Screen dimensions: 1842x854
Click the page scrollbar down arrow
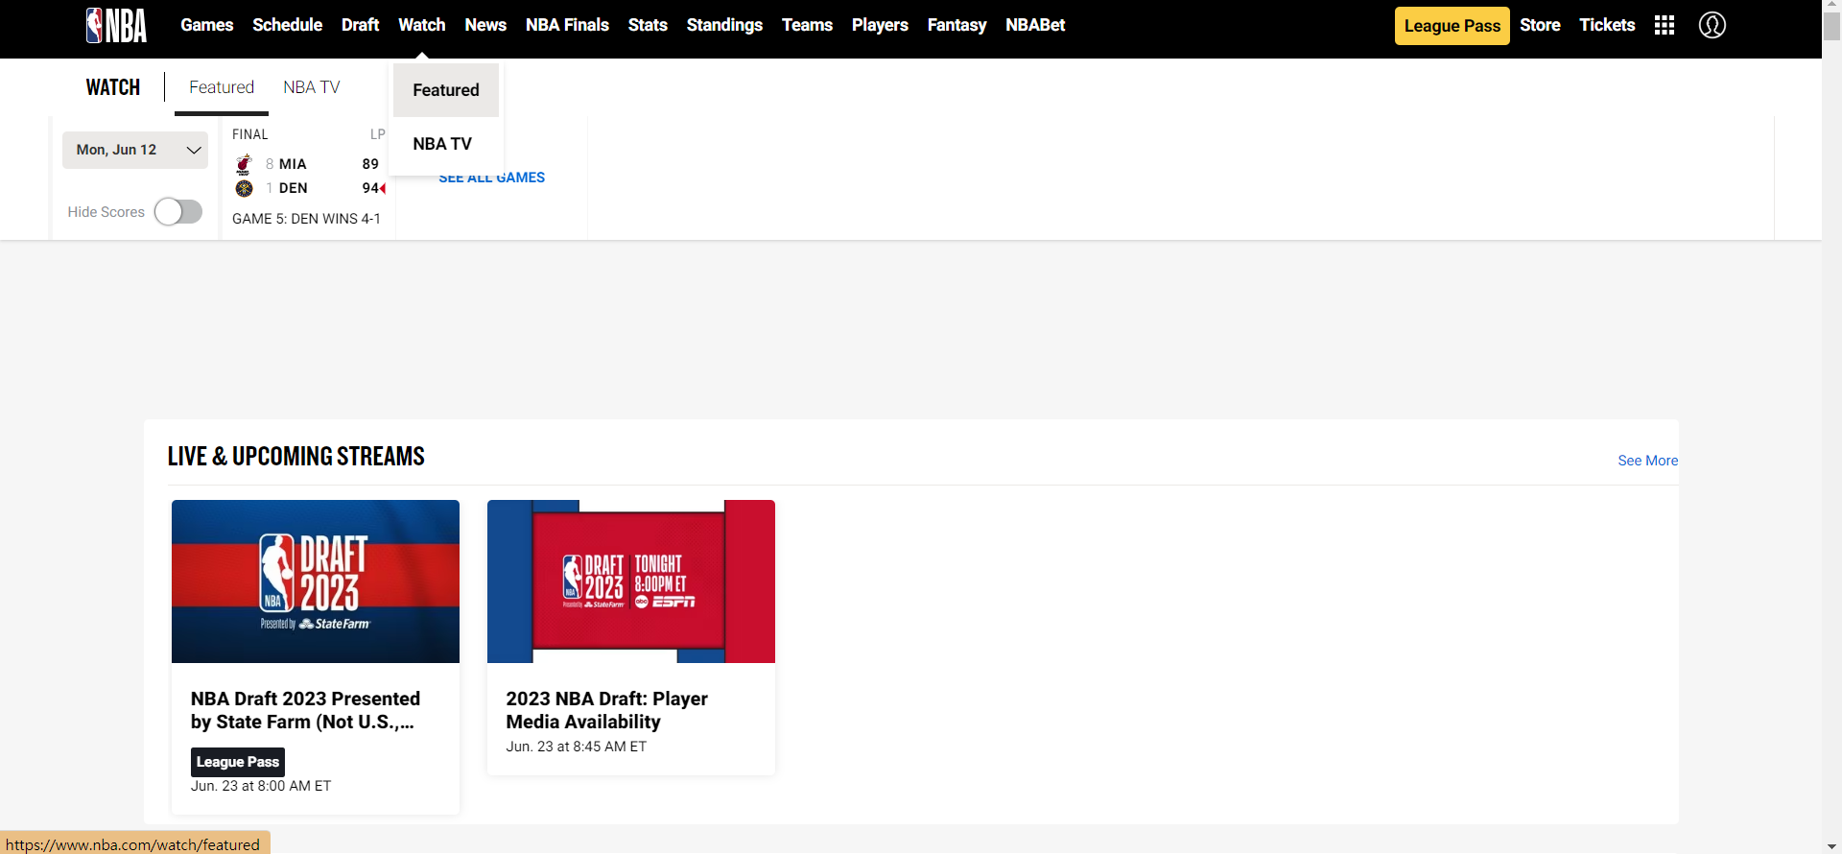[x=1832, y=845]
